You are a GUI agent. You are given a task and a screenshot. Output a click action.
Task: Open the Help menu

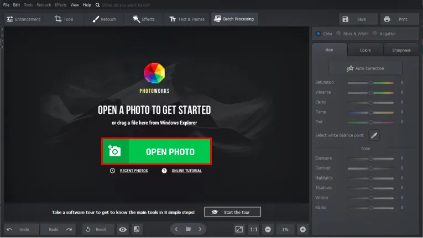tap(87, 5)
